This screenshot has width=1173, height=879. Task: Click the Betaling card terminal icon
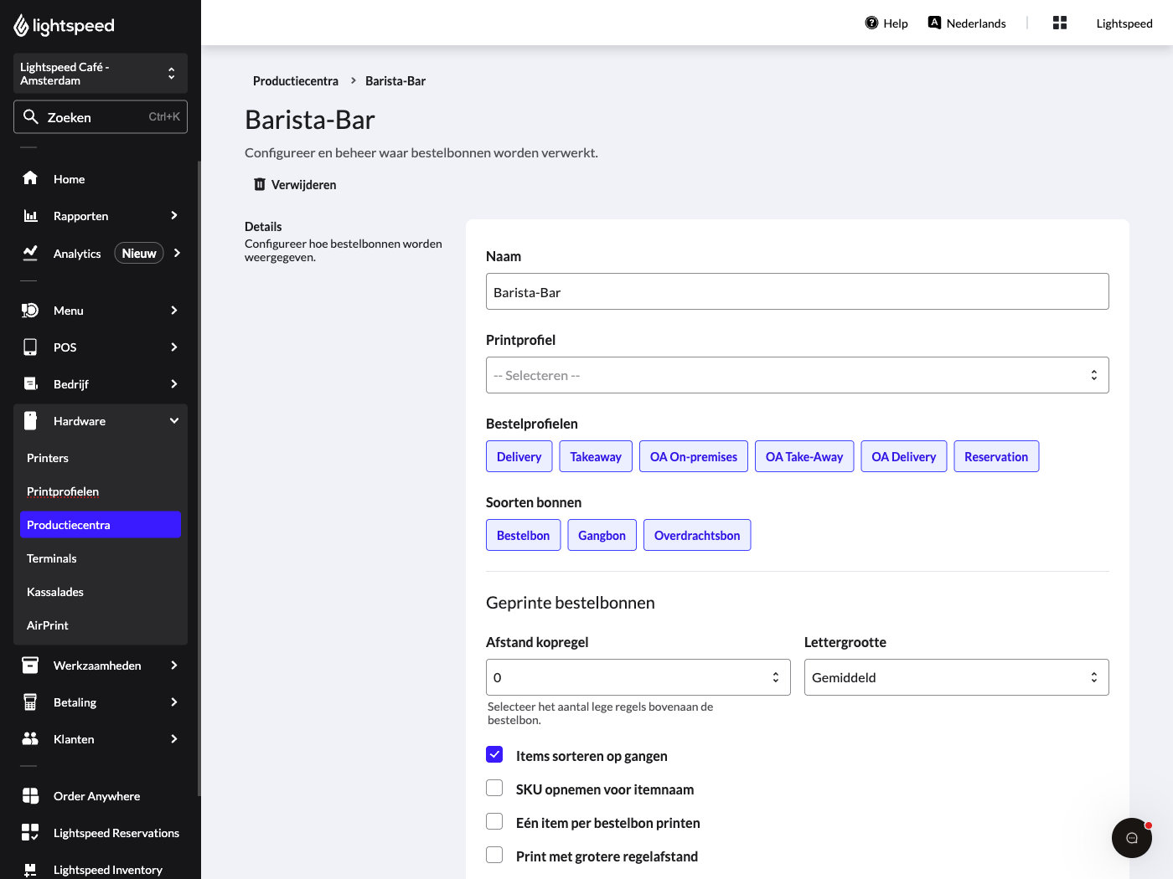(x=30, y=702)
